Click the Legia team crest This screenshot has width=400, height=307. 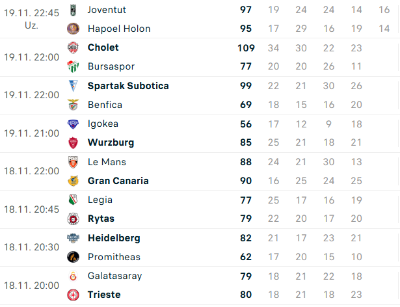73,200
